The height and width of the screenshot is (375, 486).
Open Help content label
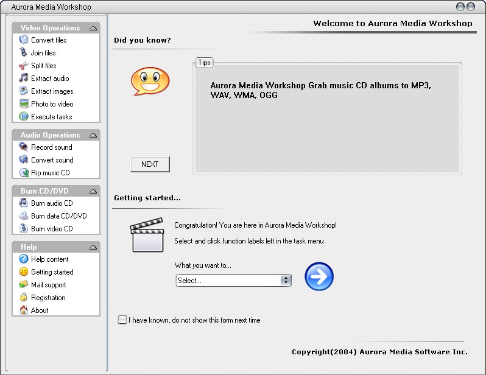pos(50,259)
